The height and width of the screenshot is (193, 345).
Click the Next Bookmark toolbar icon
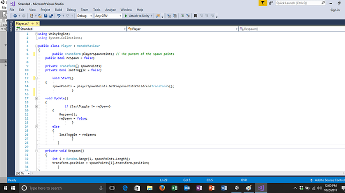(206, 16)
